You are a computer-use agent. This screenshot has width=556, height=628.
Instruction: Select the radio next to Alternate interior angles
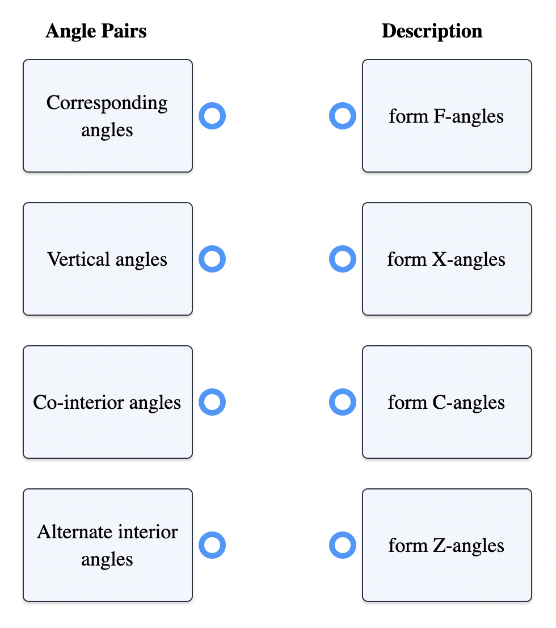[212, 545]
